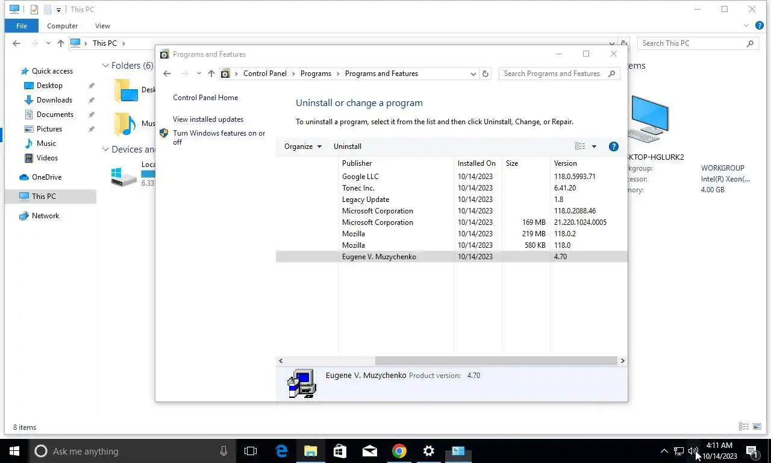This screenshot has width=771, height=463.
Task: Expand the Programs address bar history dropdown
Action: pos(473,74)
